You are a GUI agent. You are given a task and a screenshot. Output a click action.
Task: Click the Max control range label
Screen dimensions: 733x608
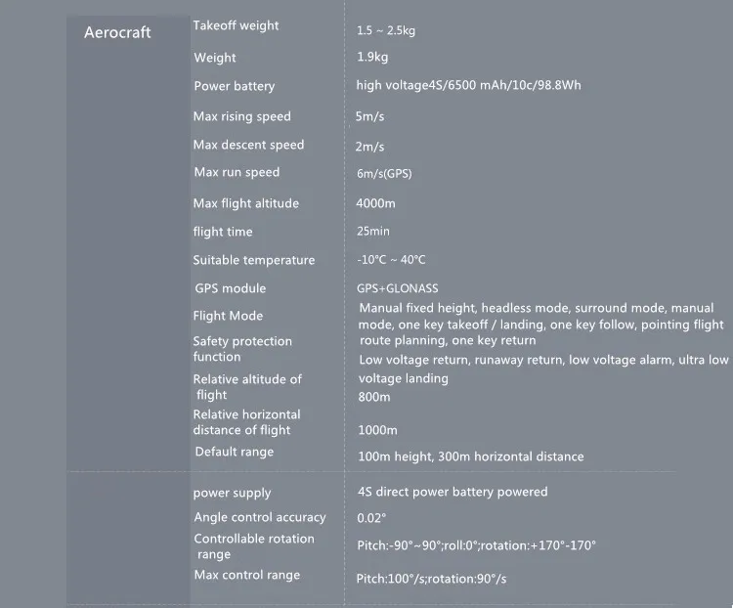coord(246,575)
